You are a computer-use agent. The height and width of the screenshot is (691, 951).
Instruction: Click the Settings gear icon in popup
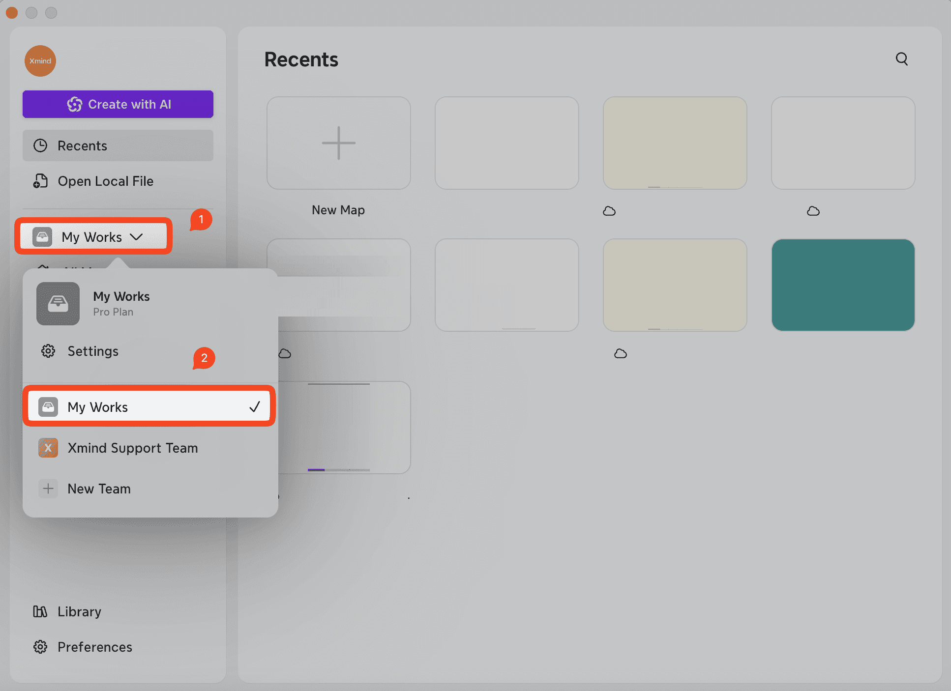48,351
